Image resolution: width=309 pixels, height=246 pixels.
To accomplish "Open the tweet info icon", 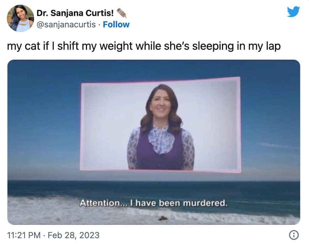I will coord(294,235).
